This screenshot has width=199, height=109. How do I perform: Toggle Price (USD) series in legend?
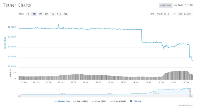click(x=81, y=101)
